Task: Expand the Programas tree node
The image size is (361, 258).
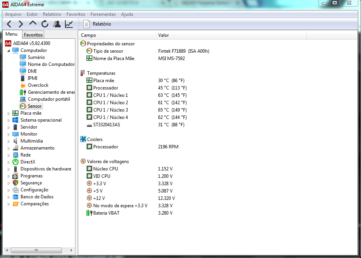Action: 9,176
